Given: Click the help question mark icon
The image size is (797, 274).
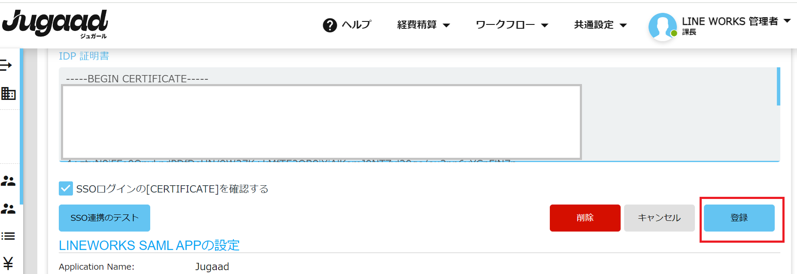Looking at the screenshot, I should 330,25.
